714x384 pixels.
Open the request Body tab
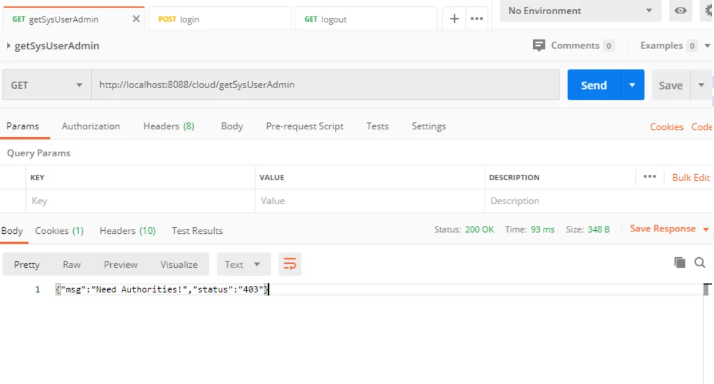pyautogui.click(x=232, y=126)
